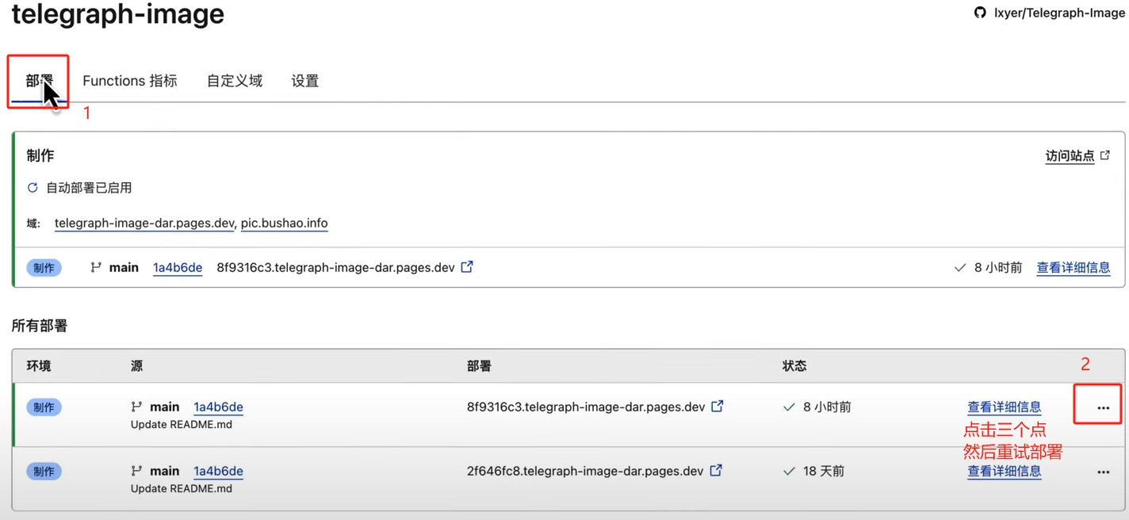Click the 2f646fc8 deployment URL text
Screen dimensions: 1129x520
(585, 472)
